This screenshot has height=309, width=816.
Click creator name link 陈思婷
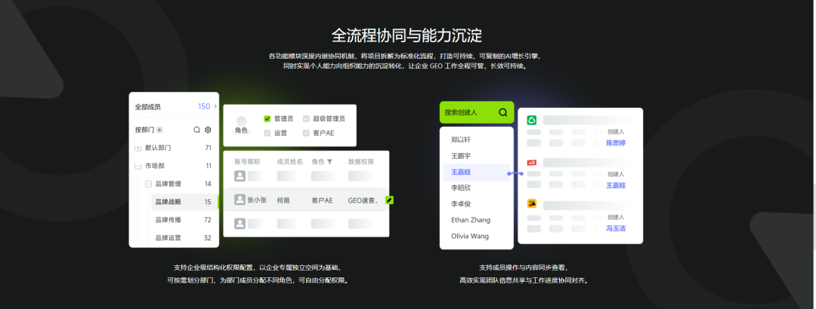pyautogui.click(x=616, y=142)
